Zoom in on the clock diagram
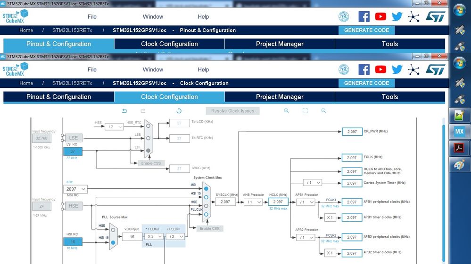This screenshot has height=264, width=471. 286,111
